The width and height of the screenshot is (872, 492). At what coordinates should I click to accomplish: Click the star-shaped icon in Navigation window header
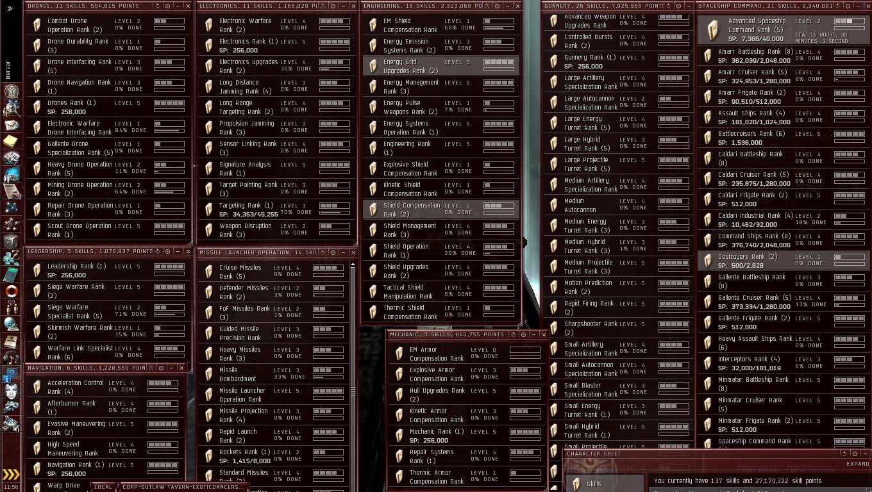pos(151,368)
